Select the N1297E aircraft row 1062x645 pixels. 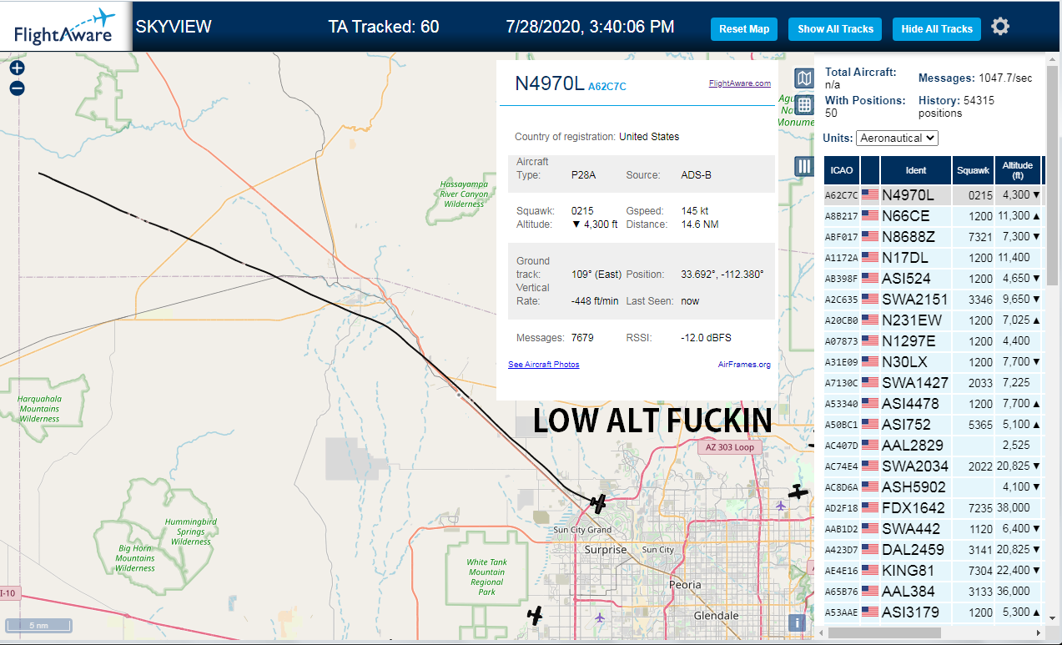coord(934,340)
